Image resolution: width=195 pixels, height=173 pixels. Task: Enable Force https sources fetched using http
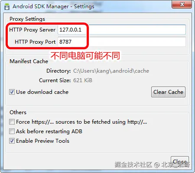12,122
